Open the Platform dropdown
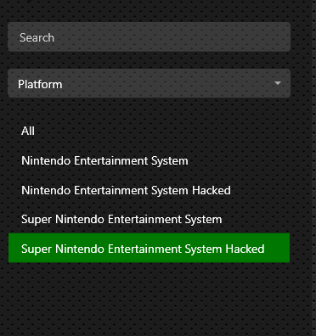Image resolution: width=316 pixels, height=336 pixels. [149, 83]
